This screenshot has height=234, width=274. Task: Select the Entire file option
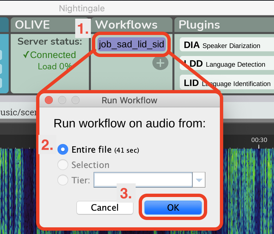point(63,149)
